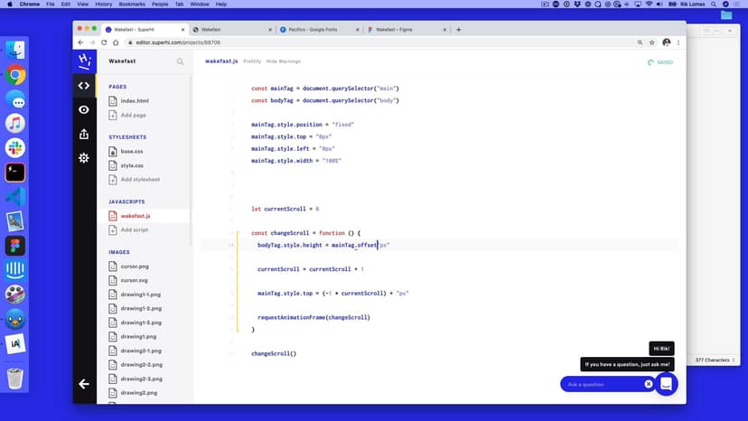Viewport: 748px width, 421px height.
Task: Open the chat messenger bubble icon
Action: pyautogui.click(x=666, y=384)
